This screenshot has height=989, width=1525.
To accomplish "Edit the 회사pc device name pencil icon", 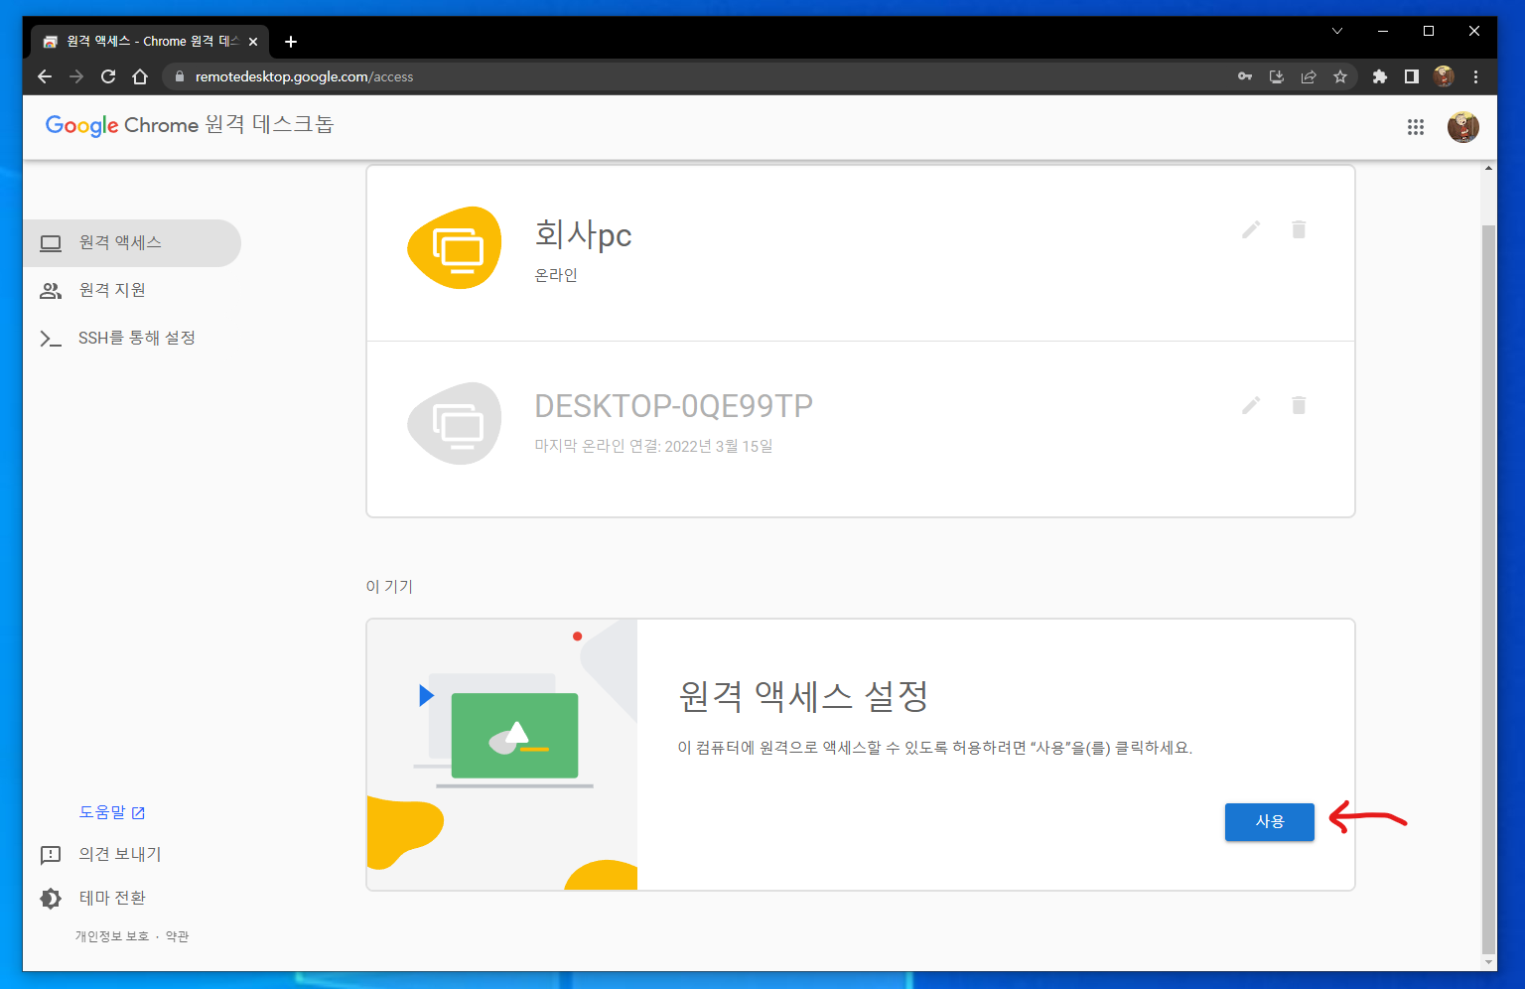I will tap(1251, 229).
